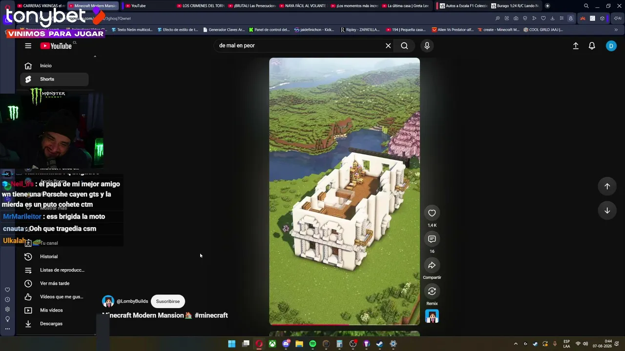Open Opera sidebar three-dots menu
This screenshot has height=351, width=625.
(x=7, y=329)
